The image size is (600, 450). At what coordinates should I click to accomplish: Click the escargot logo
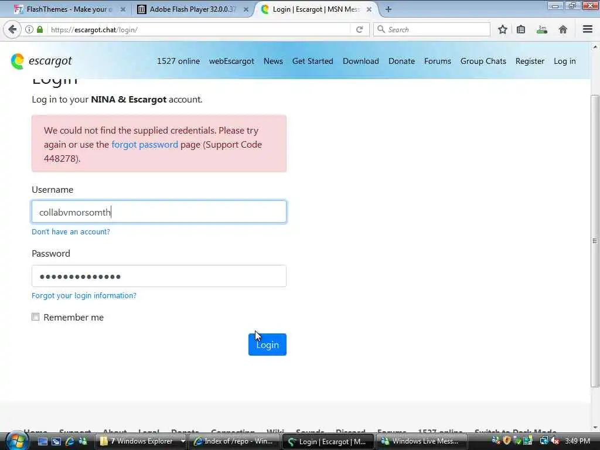[x=42, y=61]
